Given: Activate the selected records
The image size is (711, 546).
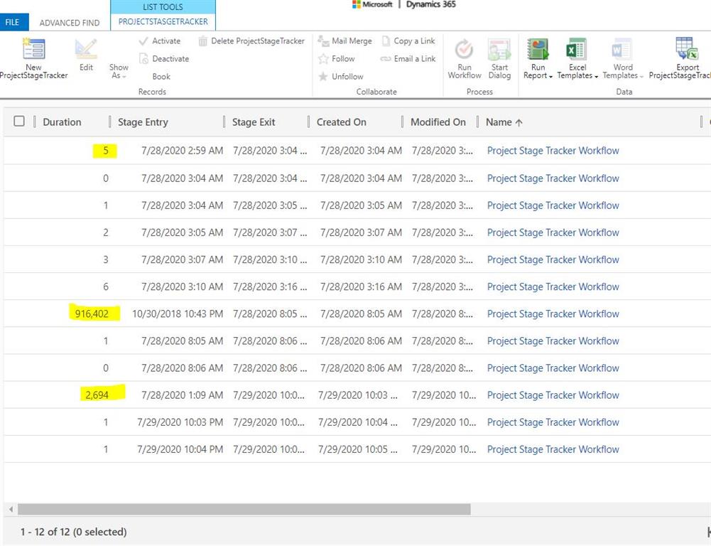Looking at the screenshot, I should click(x=165, y=41).
